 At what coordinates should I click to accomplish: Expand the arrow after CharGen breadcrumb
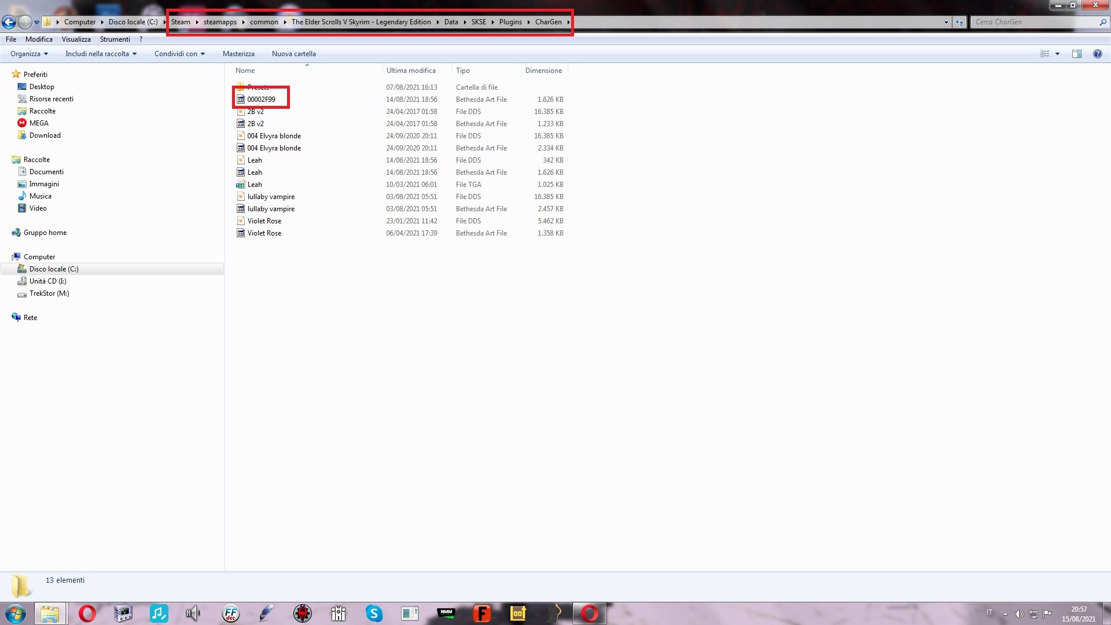point(568,22)
